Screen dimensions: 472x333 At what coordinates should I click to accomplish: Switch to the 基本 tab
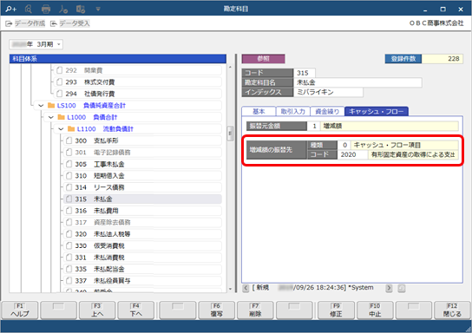pyautogui.click(x=259, y=111)
